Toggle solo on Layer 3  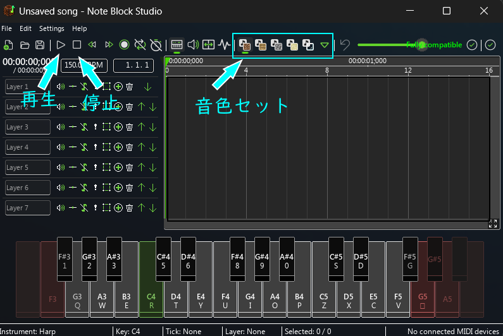click(96, 127)
